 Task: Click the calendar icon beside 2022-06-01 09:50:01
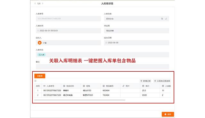tap(38, 31)
